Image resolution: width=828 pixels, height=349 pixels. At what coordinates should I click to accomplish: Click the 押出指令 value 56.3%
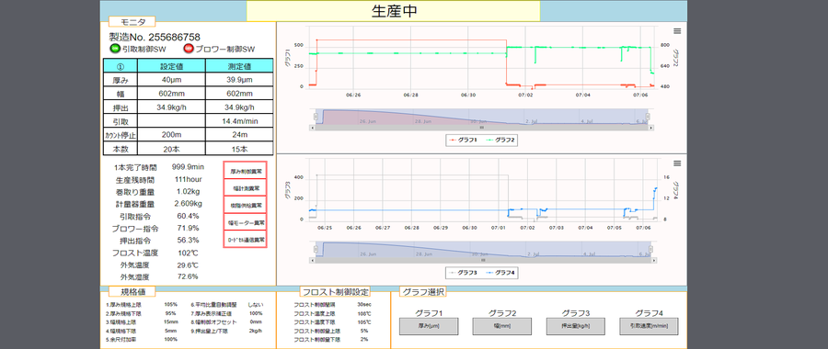(x=188, y=240)
